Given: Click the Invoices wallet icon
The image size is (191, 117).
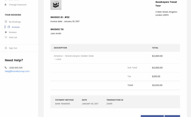Looking at the screenshot, I should pos(9,27).
